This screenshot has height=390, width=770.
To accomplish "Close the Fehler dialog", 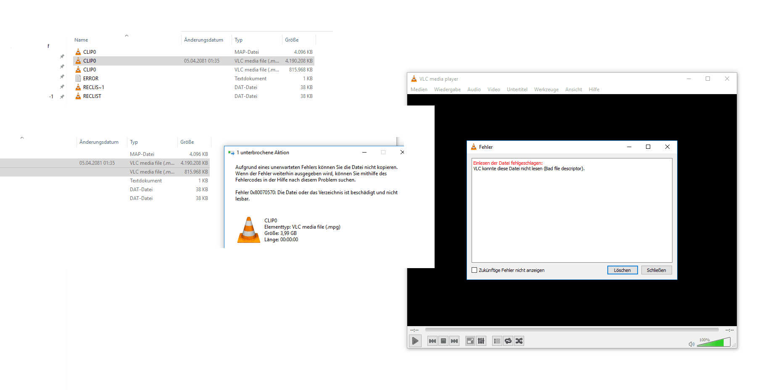I will tap(667, 147).
